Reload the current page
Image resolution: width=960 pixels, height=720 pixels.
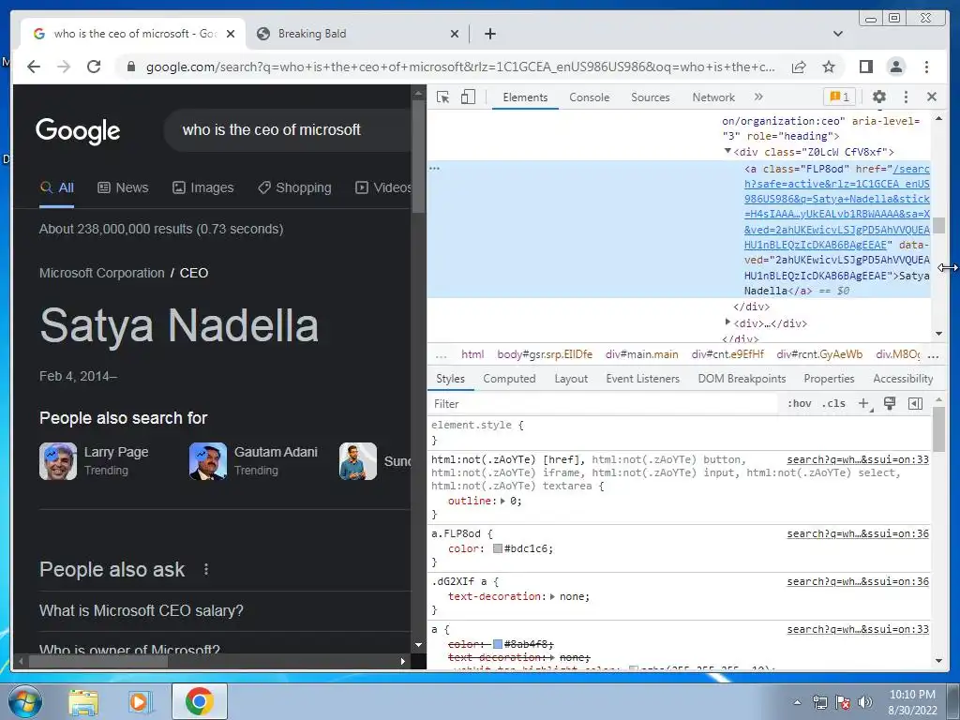click(x=94, y=67)
